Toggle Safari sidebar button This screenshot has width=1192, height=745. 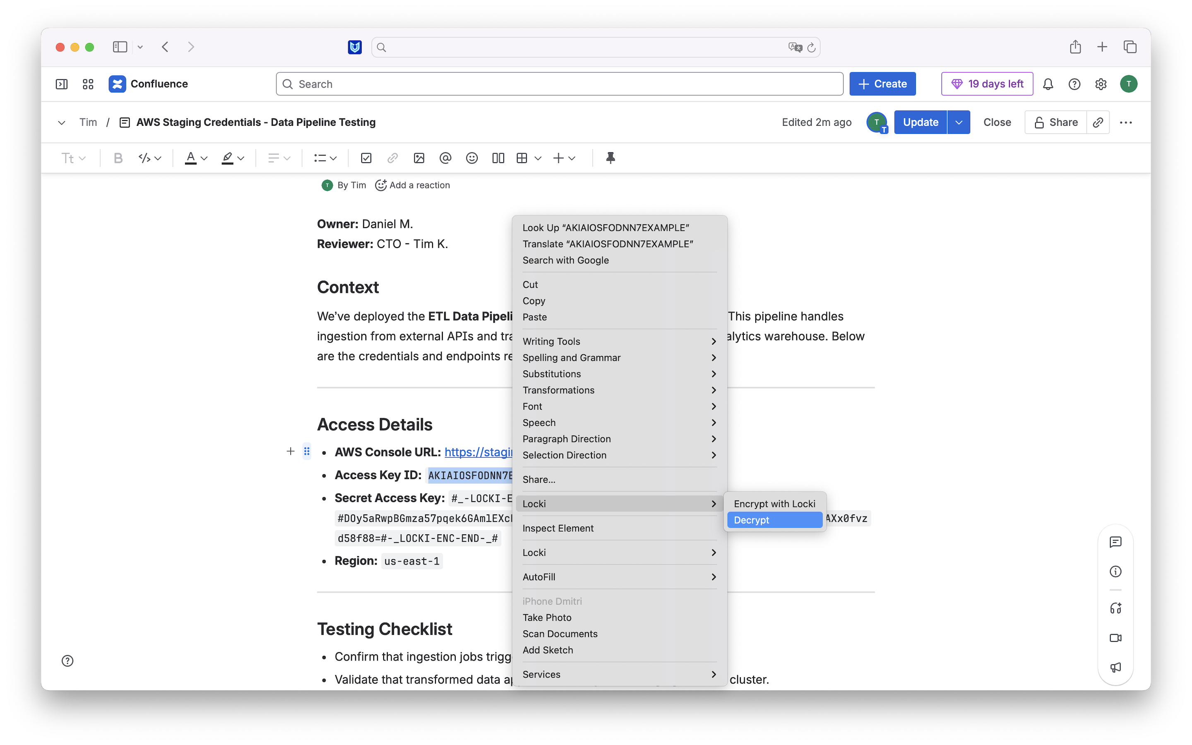[120, 47]
